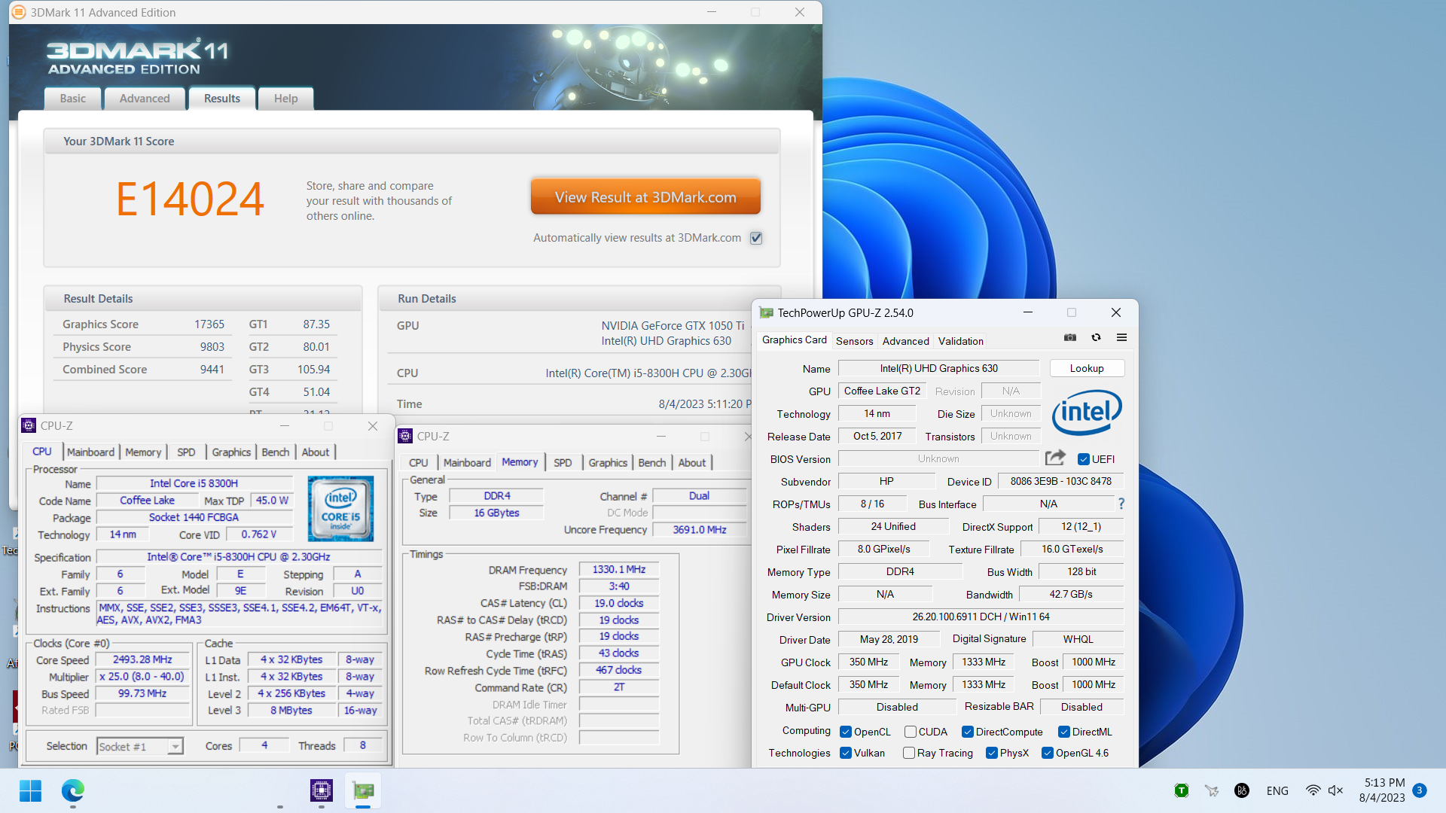Viewport: 1446px width, 813px height.
Task: Click the Driver Version field in GPU-Z
Action: 981,617
